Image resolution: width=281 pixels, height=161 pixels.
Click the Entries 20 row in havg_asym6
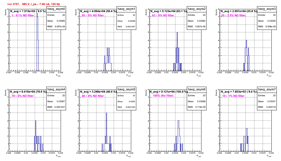(197, 95)
